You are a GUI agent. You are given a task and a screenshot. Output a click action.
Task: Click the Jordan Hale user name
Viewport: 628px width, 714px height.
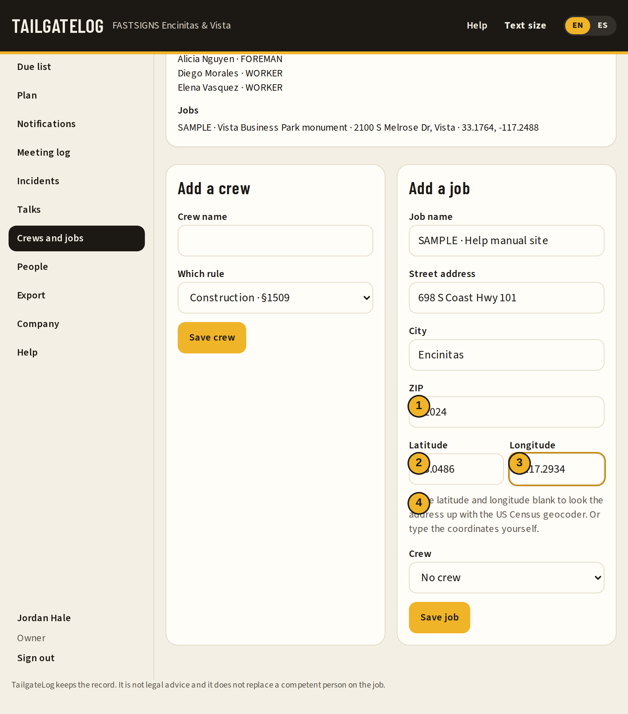click(x=44, y=618)
